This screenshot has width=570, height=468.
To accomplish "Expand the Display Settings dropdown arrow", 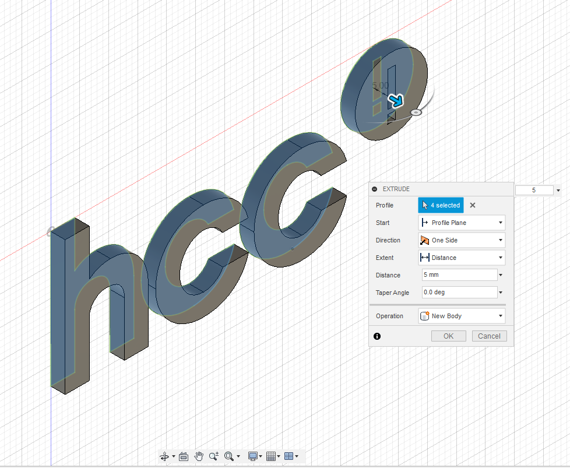I will pyautogui.click(x=261, y=456).
